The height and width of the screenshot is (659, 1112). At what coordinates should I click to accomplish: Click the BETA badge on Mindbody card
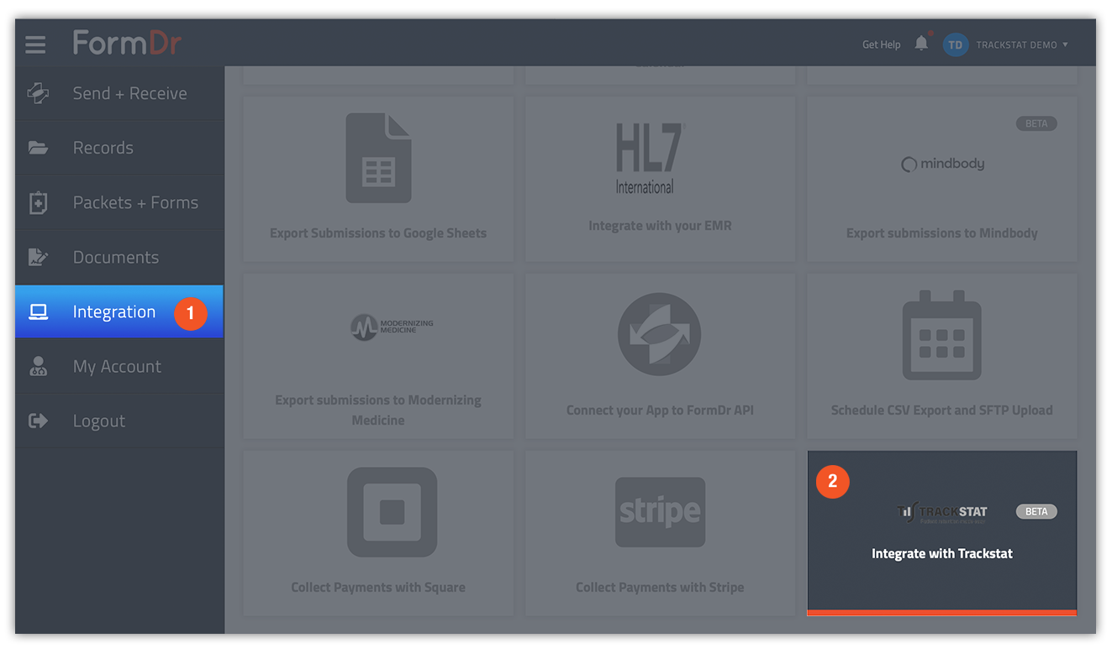point(1036,123)
